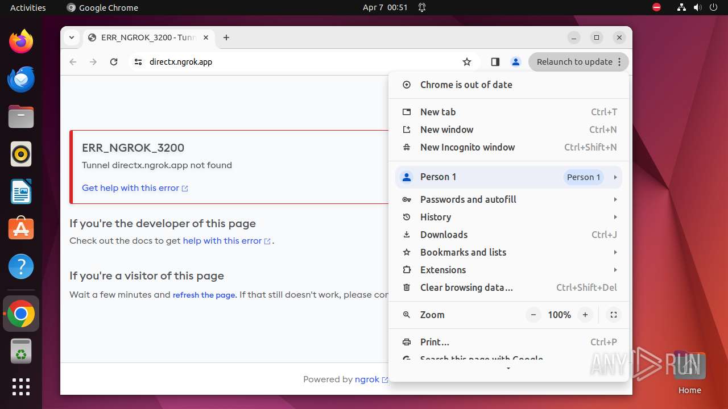Select Print from Chrome menu
The height and width of the screenshot is (409, 728).
(508, 342)
